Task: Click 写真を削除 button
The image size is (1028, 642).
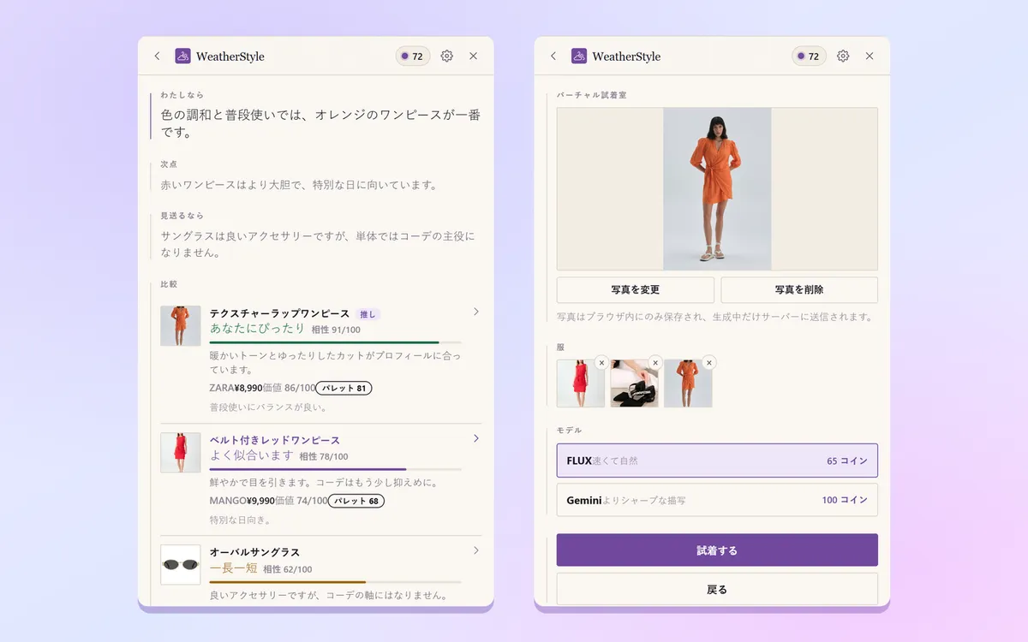Action: coord(799,289)
